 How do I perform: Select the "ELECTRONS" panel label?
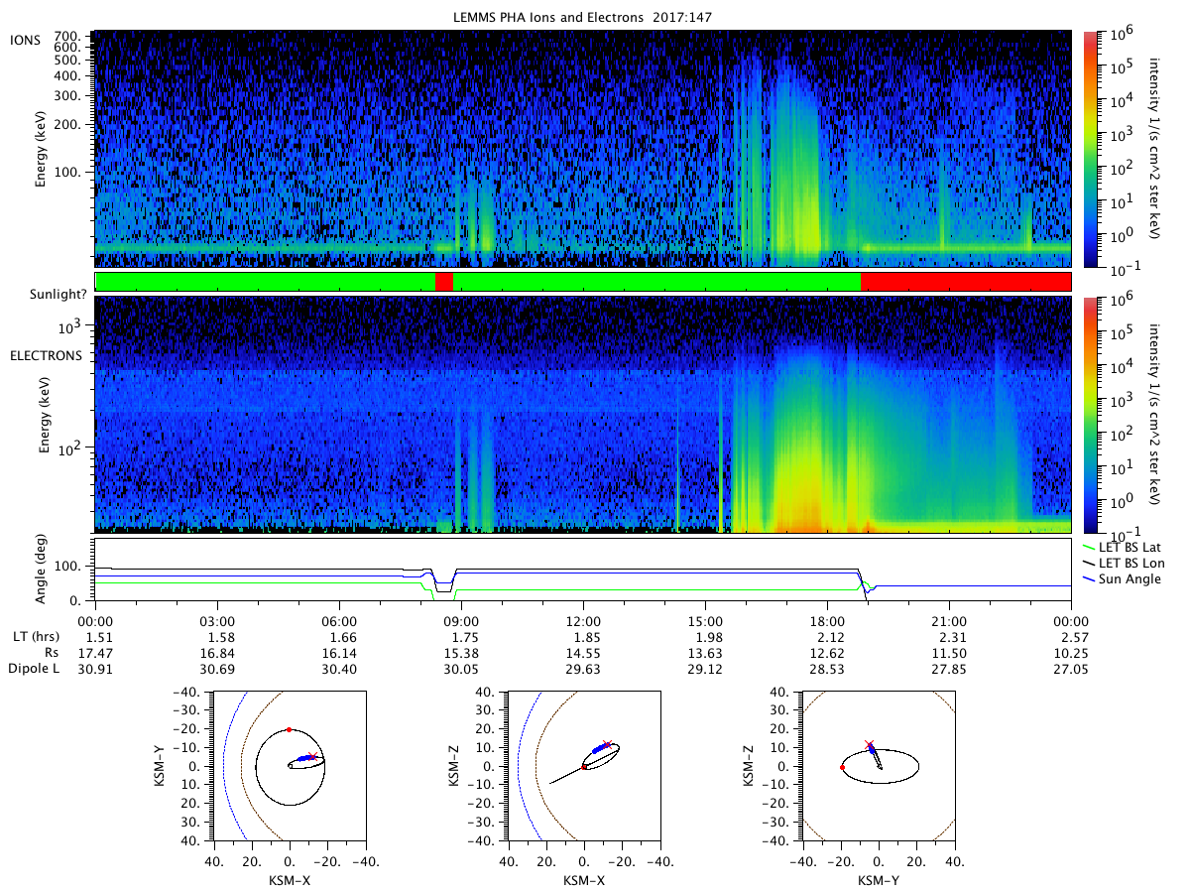[x=44, y=354]
